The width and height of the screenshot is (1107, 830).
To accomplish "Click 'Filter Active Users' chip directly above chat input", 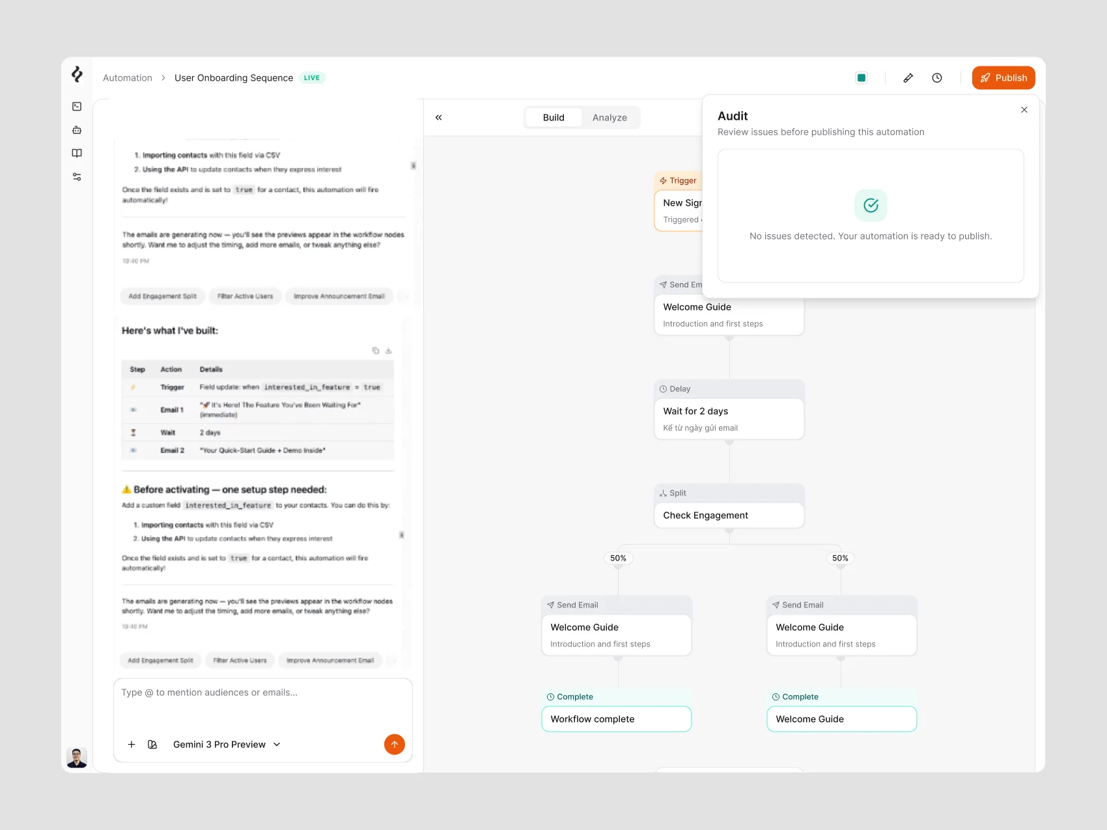I will click(x=240, y=661).
